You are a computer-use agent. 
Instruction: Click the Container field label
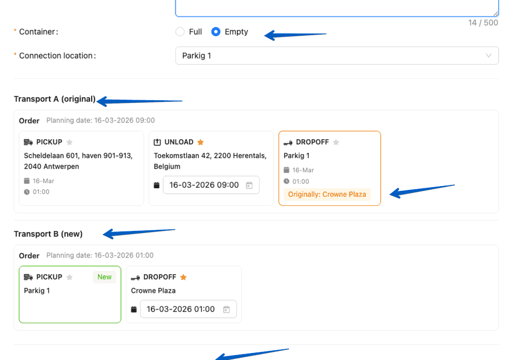38,31
